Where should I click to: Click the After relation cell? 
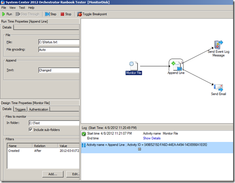tap(38, 151)
